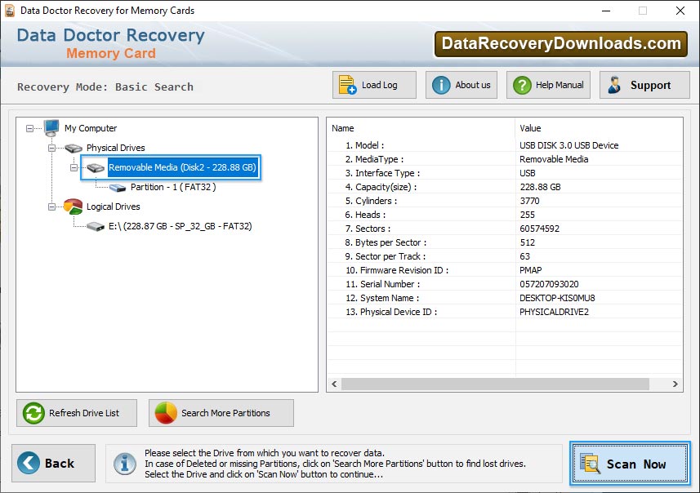Select Firmware Revision value 'PMAP'
Screen dimensions: 700x493
pyautogui.click(x=531, y=270)
